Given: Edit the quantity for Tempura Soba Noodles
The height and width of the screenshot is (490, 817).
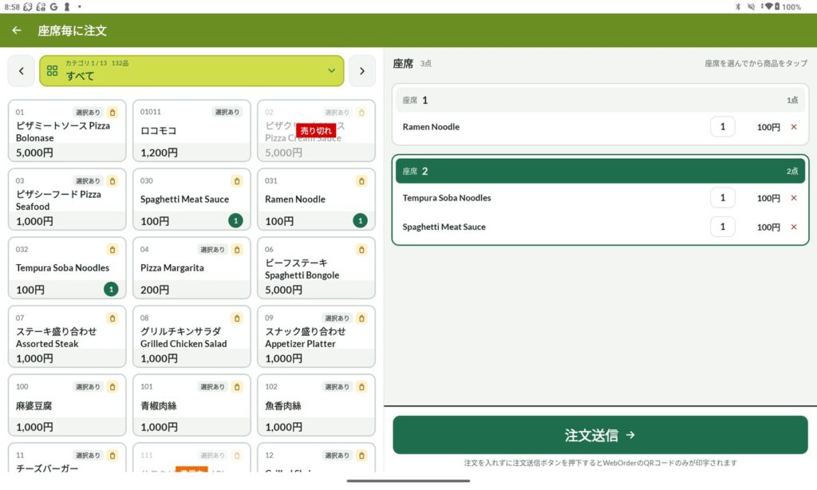Looking at the screenshot, I should click(722, 198).
